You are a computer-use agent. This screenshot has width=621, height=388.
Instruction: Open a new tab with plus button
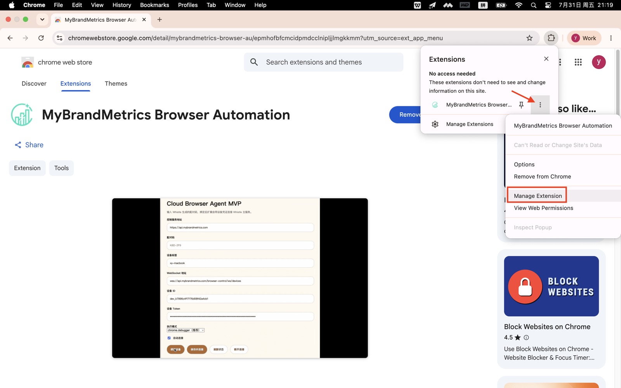pos(160,19)
